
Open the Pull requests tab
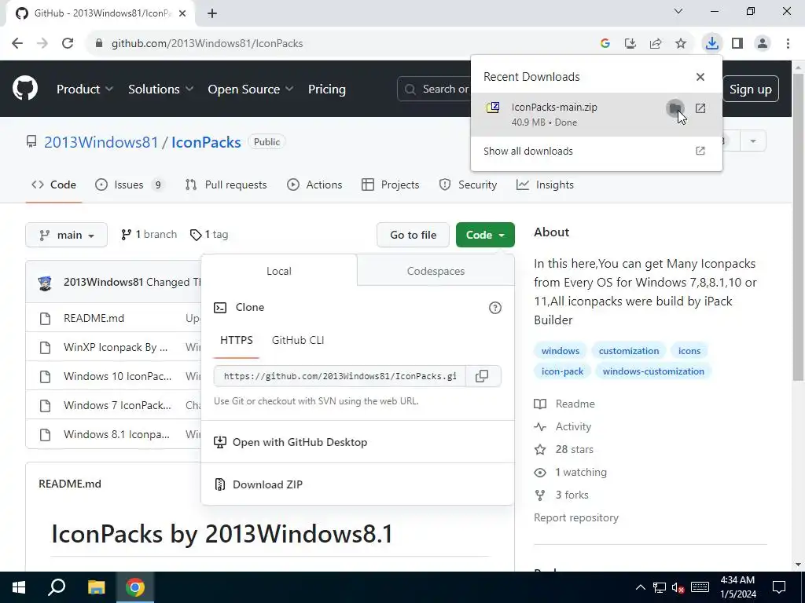click(x=226, y=185)
